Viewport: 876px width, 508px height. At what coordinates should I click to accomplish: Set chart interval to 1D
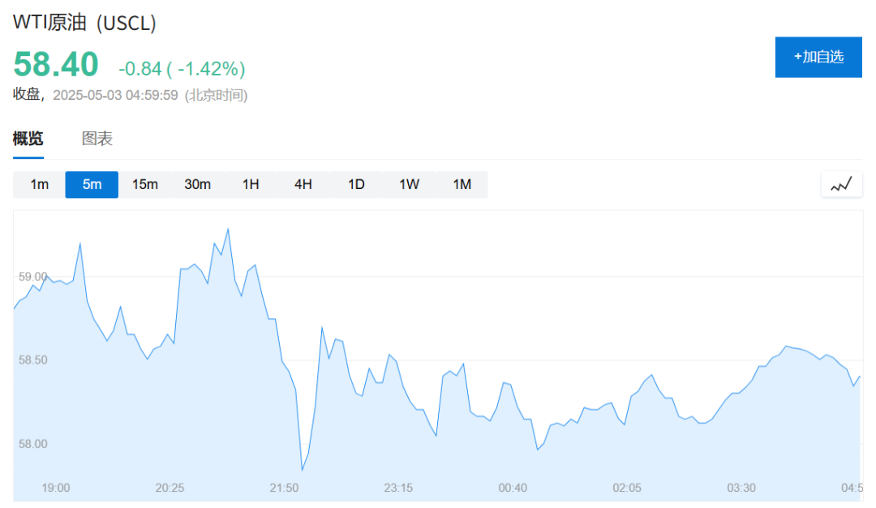356,184
